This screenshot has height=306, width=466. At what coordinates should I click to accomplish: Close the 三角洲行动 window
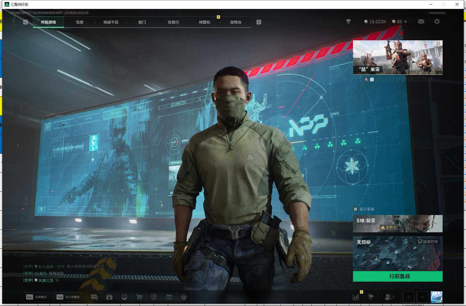click(x=457, y=4)
